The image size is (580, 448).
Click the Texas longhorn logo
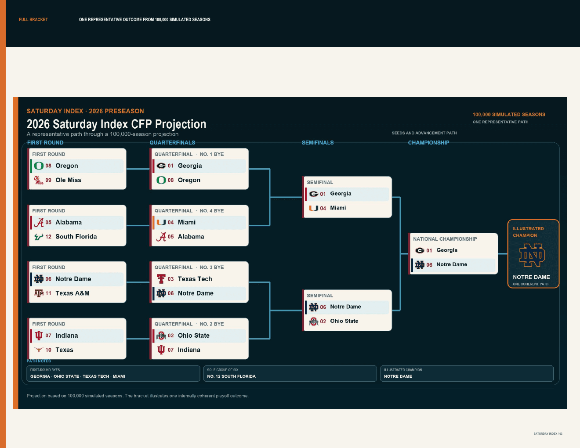pos(39,350)
